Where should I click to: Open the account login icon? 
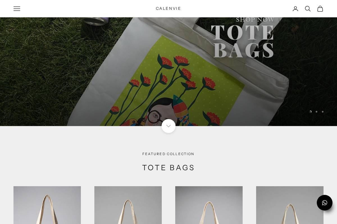pyautogui.click(x=295, y=9)
